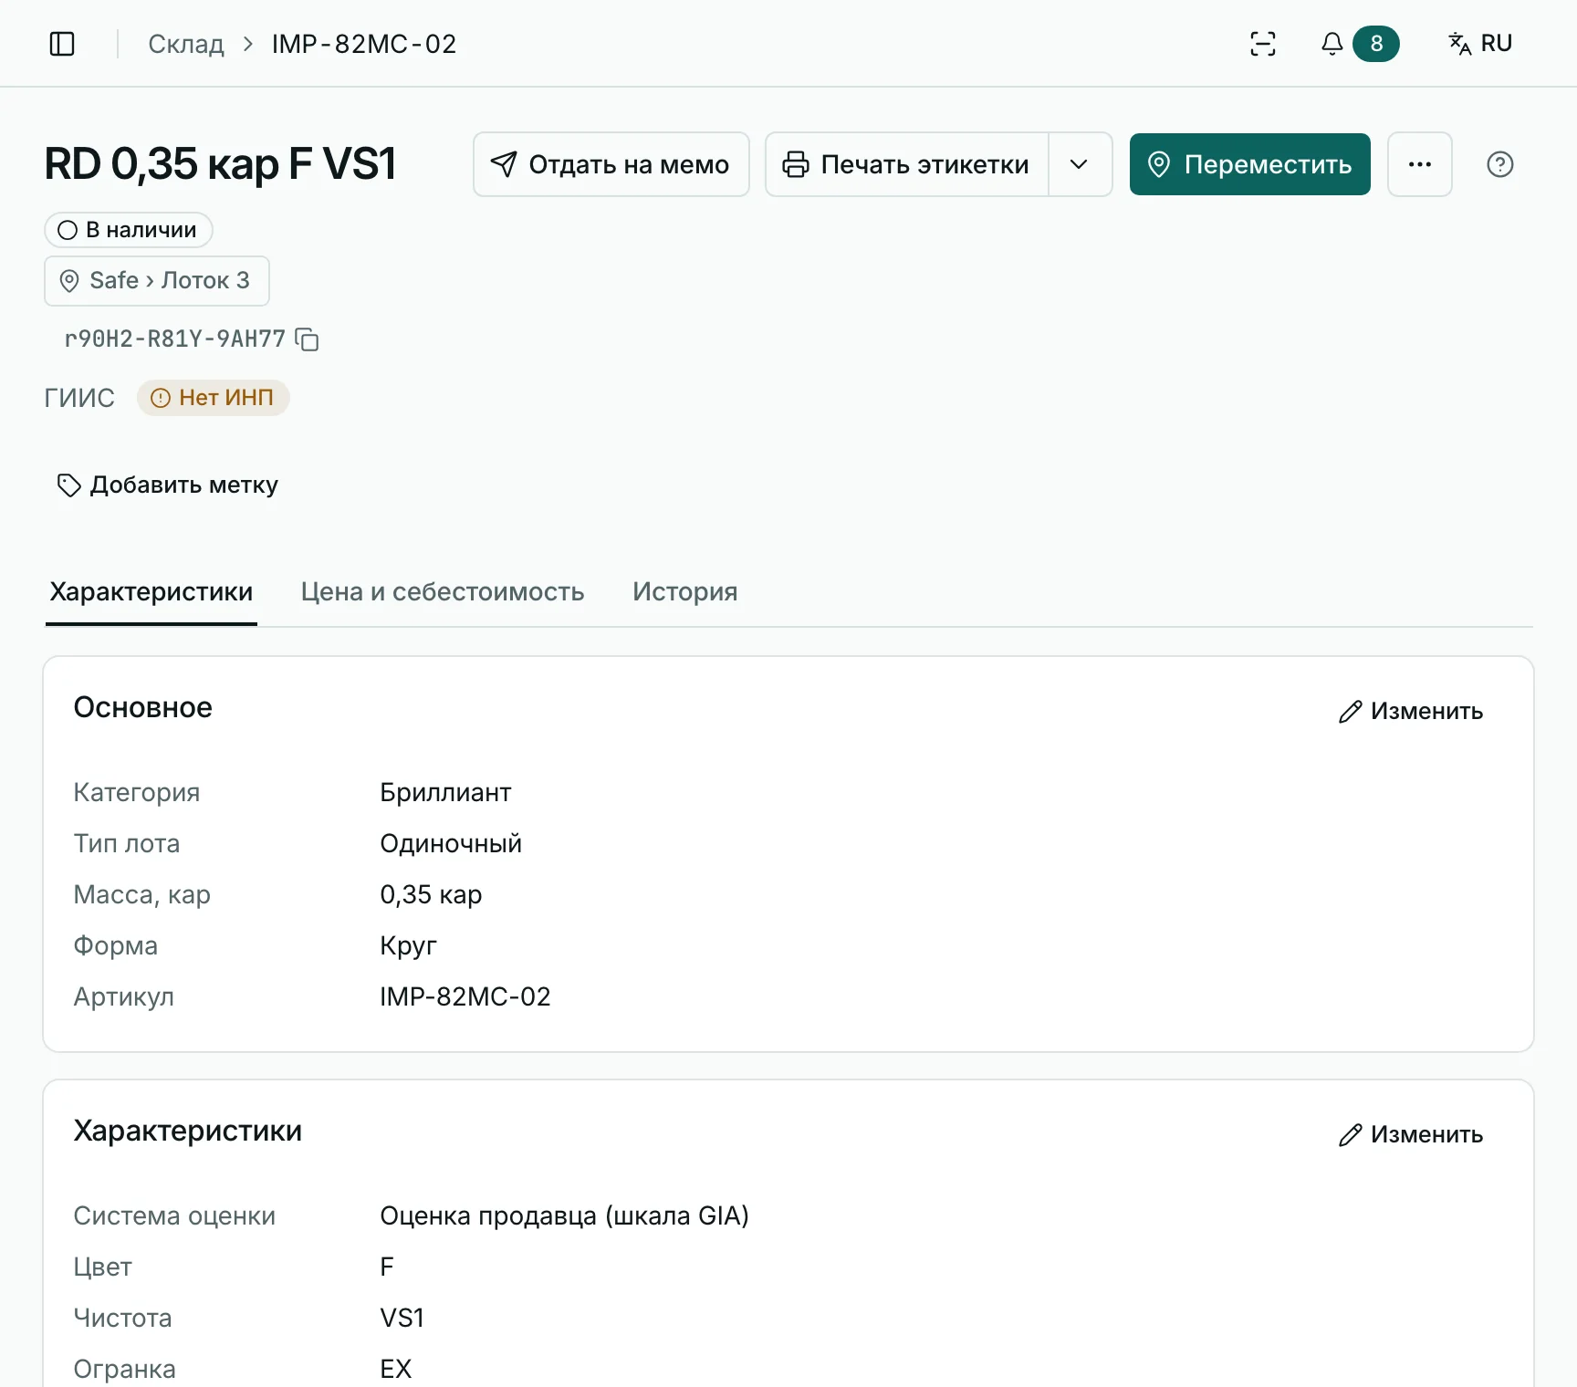Click the green Переместить button

(1250, 164)
